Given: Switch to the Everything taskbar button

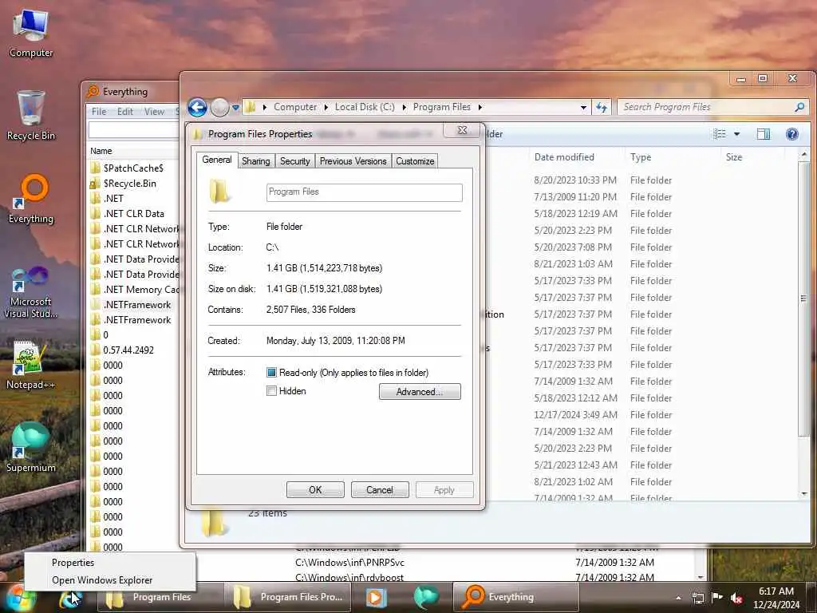Looking at the screenshot, I should tap(516, 597).
